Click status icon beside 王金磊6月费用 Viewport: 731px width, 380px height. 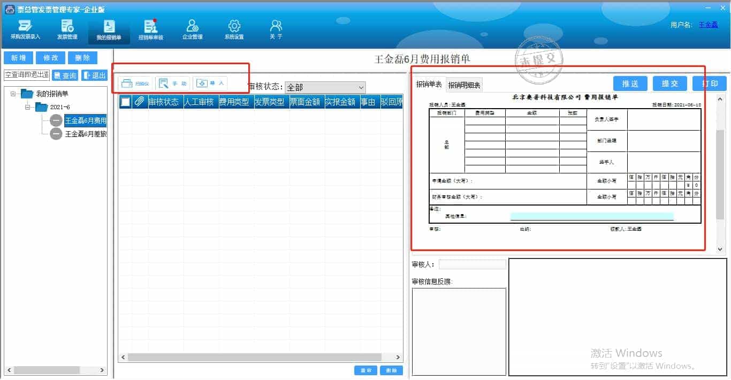tap(56, 120)
